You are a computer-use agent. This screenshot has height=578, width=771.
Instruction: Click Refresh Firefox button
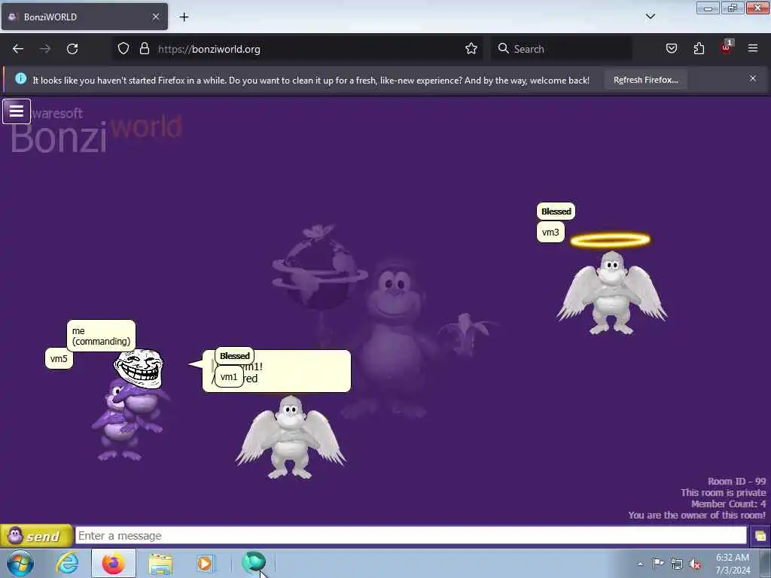coord(645,80)
